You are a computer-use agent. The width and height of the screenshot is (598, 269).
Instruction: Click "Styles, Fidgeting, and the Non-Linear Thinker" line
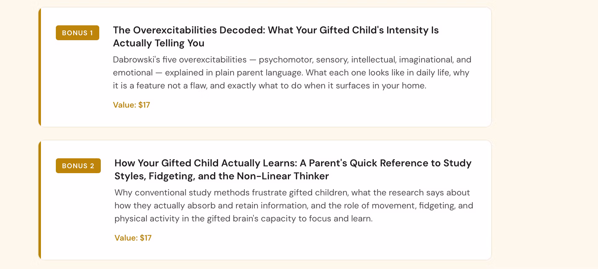[x=221, y=176]
